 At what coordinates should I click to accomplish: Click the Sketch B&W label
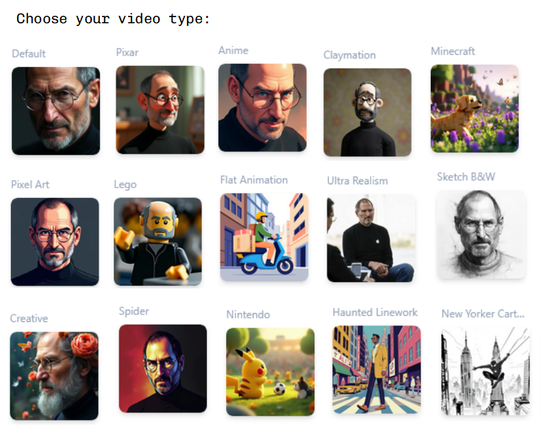[466, 177]
